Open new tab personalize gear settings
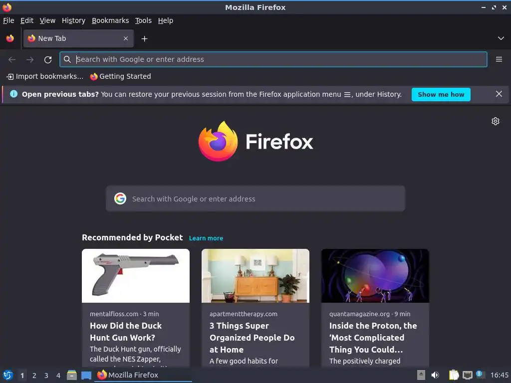Viewport: 511px width, 383px height. pos(496,121)
